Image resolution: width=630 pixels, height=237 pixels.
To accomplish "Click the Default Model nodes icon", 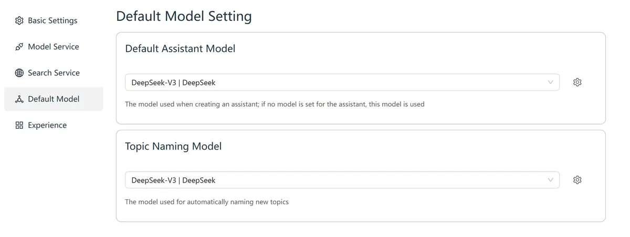I will click(x=19, y=99).
